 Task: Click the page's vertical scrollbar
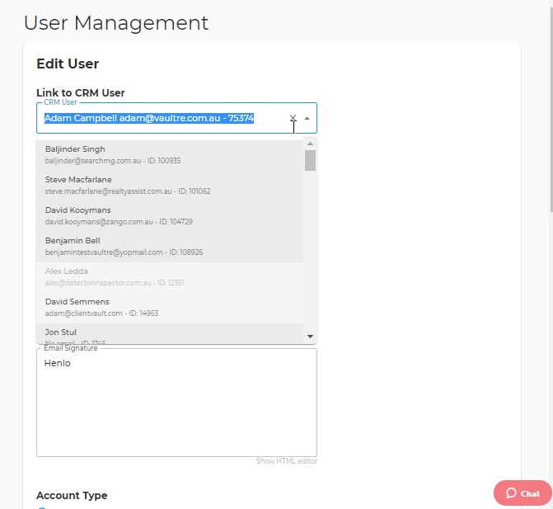point(551,110)
